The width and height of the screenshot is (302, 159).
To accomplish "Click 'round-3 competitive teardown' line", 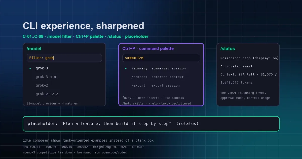I will pyautogui.click(x=75, y=152).
